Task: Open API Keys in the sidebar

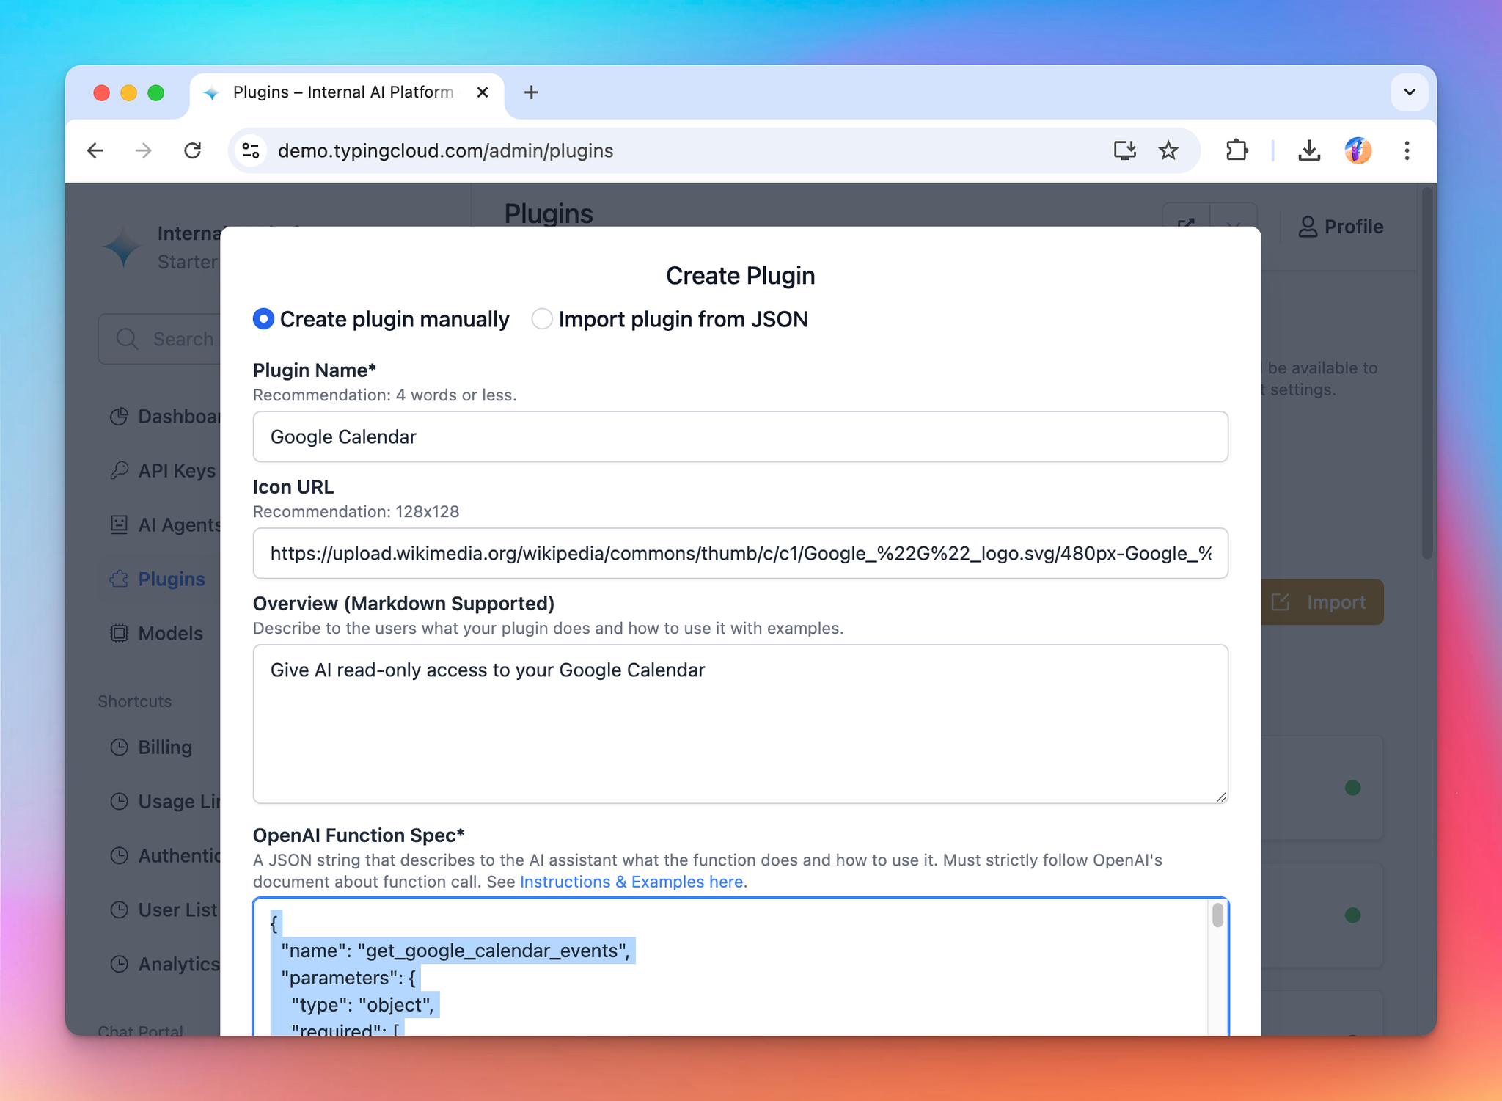Action: (x=162, y=470)
